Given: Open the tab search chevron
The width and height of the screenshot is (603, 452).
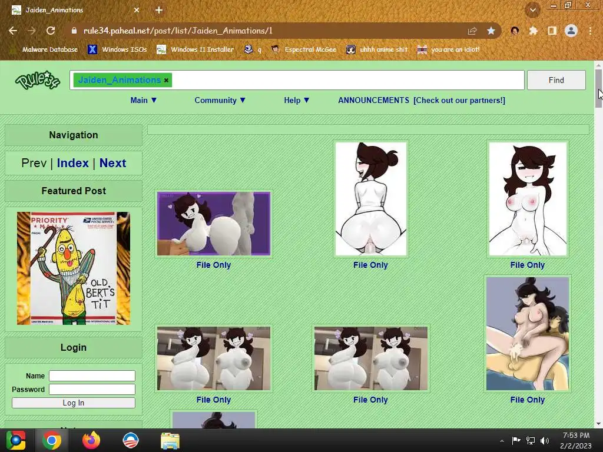Looking at the screenshot, I should [x=533, y=10].
